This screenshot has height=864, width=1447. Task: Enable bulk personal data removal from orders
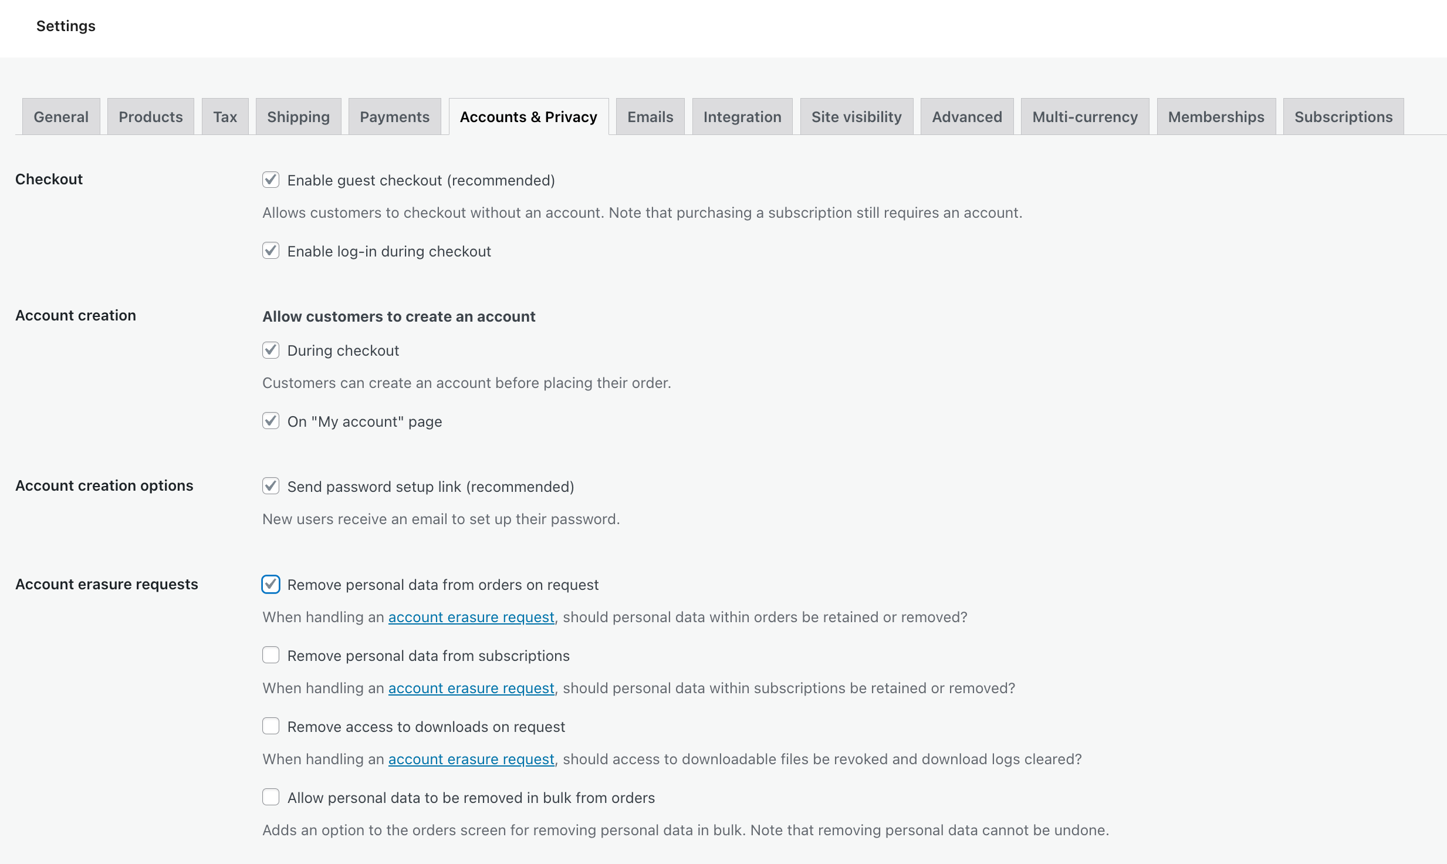[271, 797]
